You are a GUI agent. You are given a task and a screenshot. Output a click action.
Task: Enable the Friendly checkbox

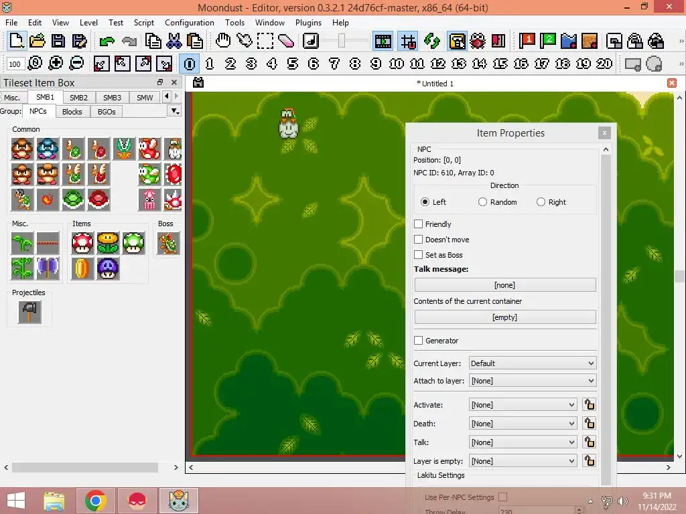tap(419, 224)
